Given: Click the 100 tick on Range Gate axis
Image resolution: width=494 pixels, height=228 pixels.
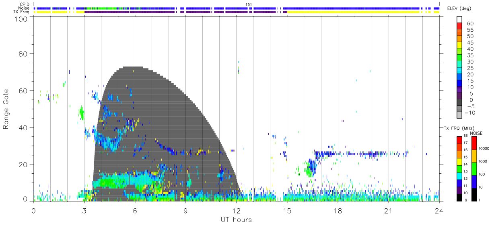Looking at the screenshot, I should coord(21,18).
